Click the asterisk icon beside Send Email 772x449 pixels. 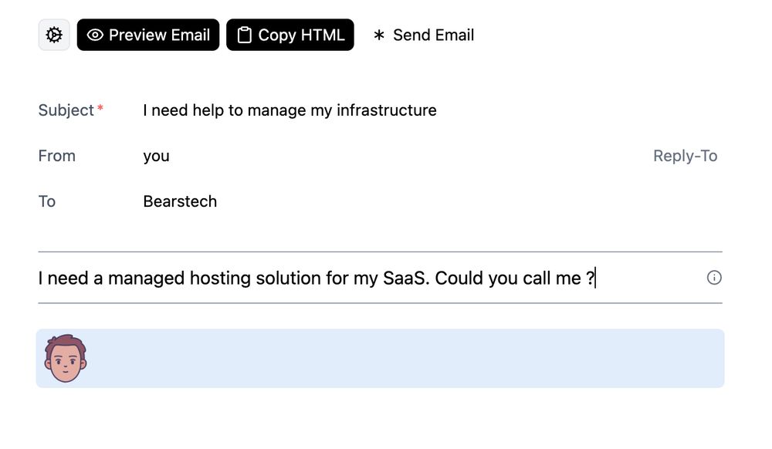click(378, 35)
